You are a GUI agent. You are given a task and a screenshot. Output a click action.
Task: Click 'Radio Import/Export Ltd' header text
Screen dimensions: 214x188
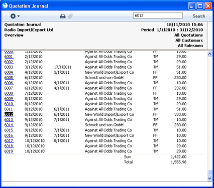(x=29, y=30)
